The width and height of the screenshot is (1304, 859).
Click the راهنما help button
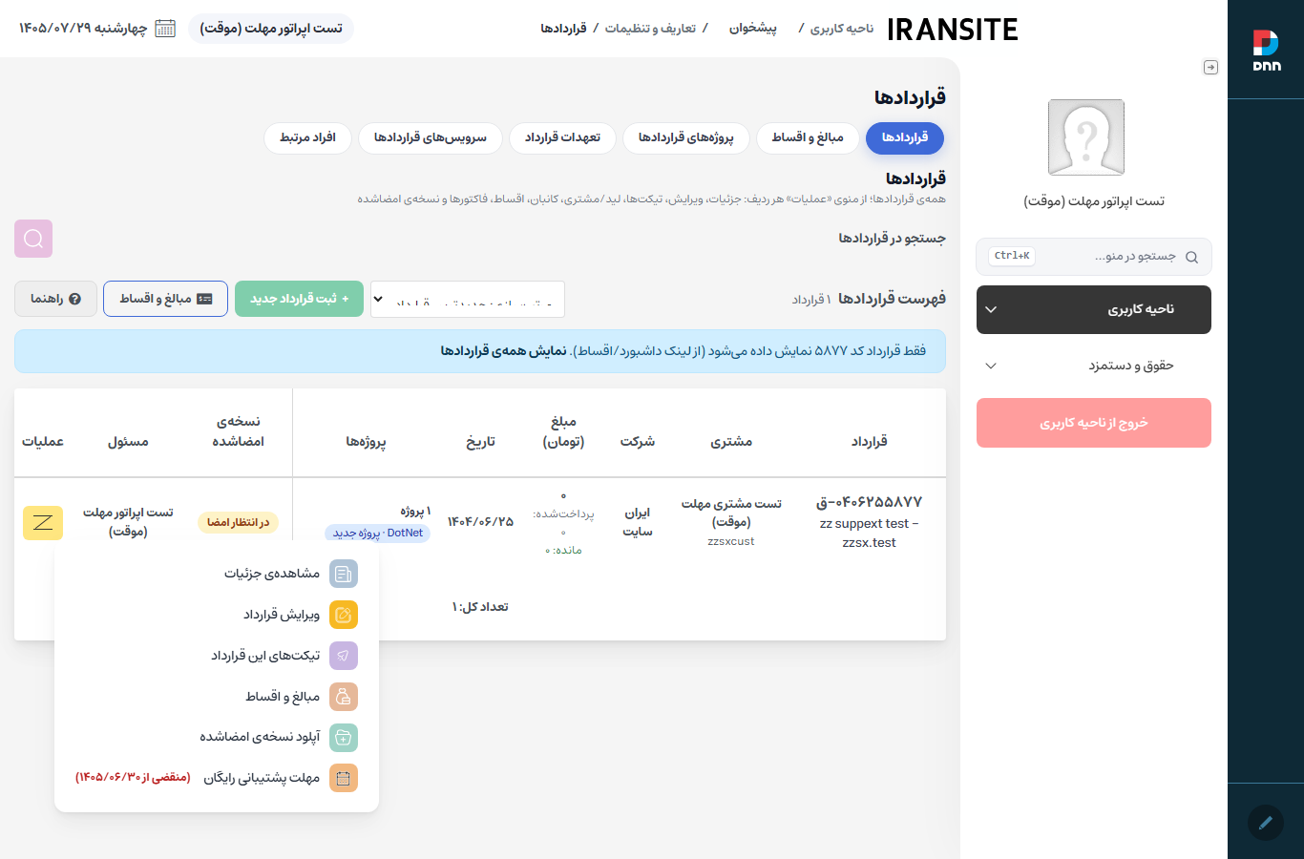point(55,299)
